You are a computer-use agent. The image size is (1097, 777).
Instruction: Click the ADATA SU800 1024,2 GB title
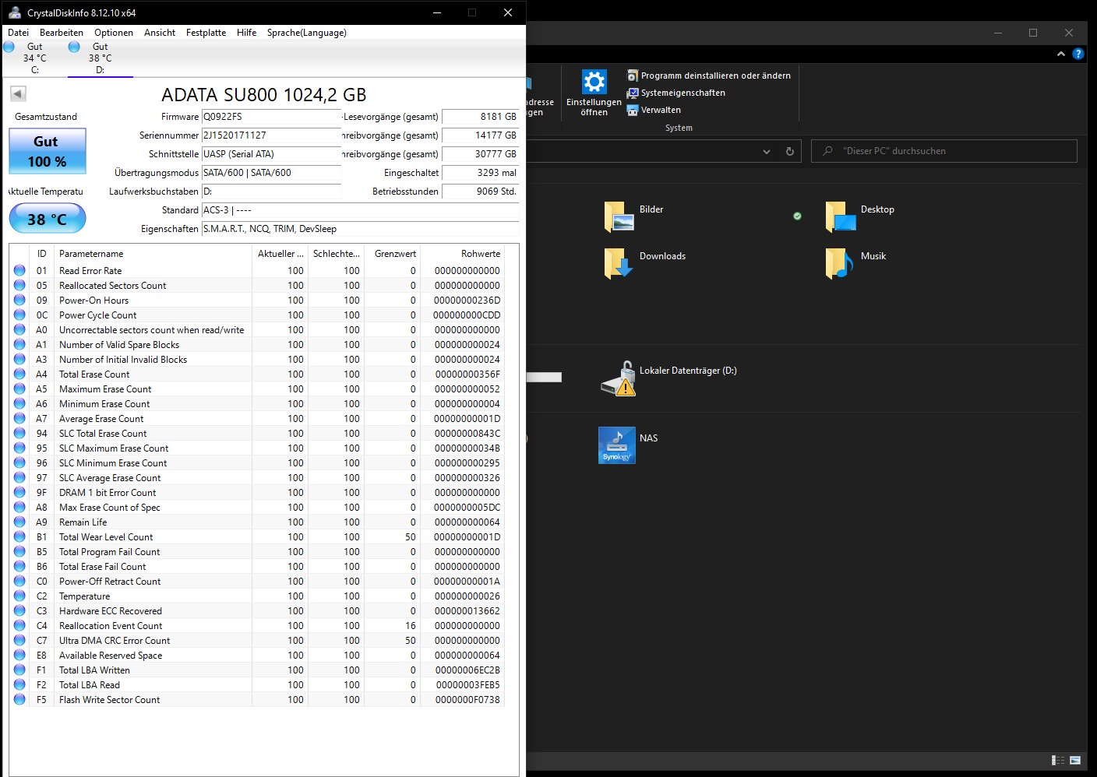coord(263,95)
